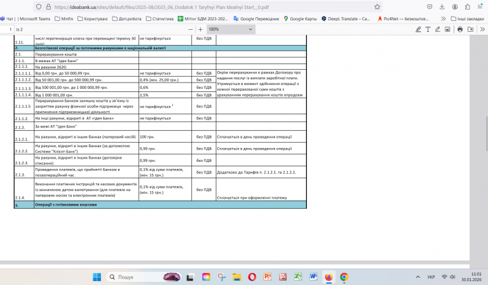488x285 pixels.
Task: Click the taskbar Пошук search box
Action: click(x=144, y=277)
